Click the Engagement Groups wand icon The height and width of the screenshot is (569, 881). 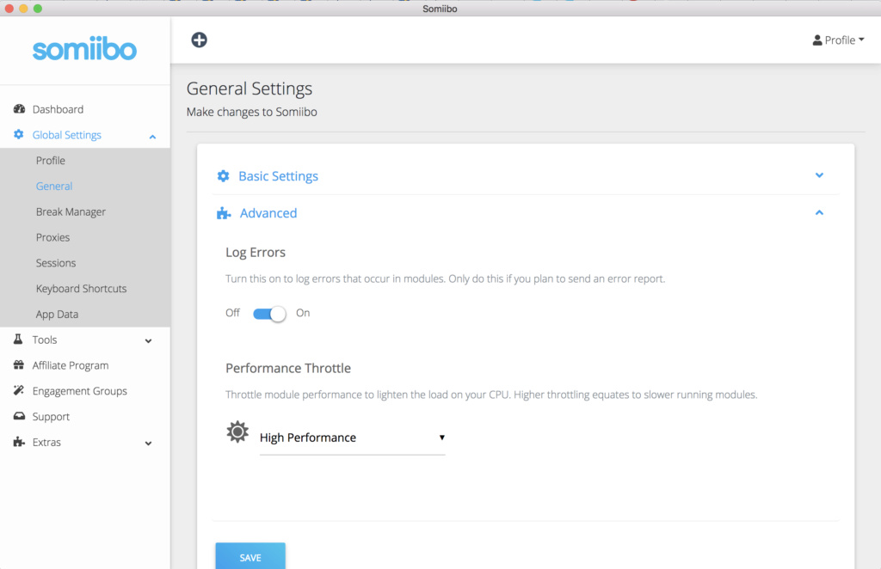click(x=19, y=390)
